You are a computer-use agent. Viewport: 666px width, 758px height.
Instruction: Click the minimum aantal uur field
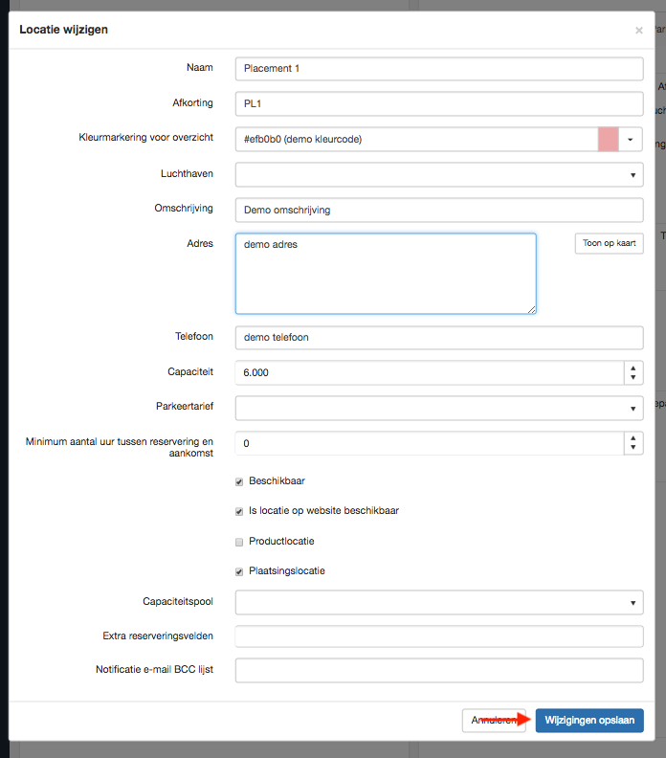[x=430, y=443]
